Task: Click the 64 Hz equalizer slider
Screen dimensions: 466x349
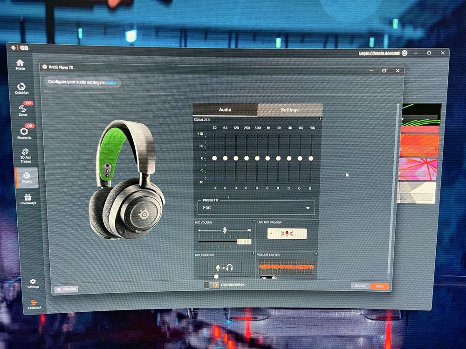Action: coord(225,158)
